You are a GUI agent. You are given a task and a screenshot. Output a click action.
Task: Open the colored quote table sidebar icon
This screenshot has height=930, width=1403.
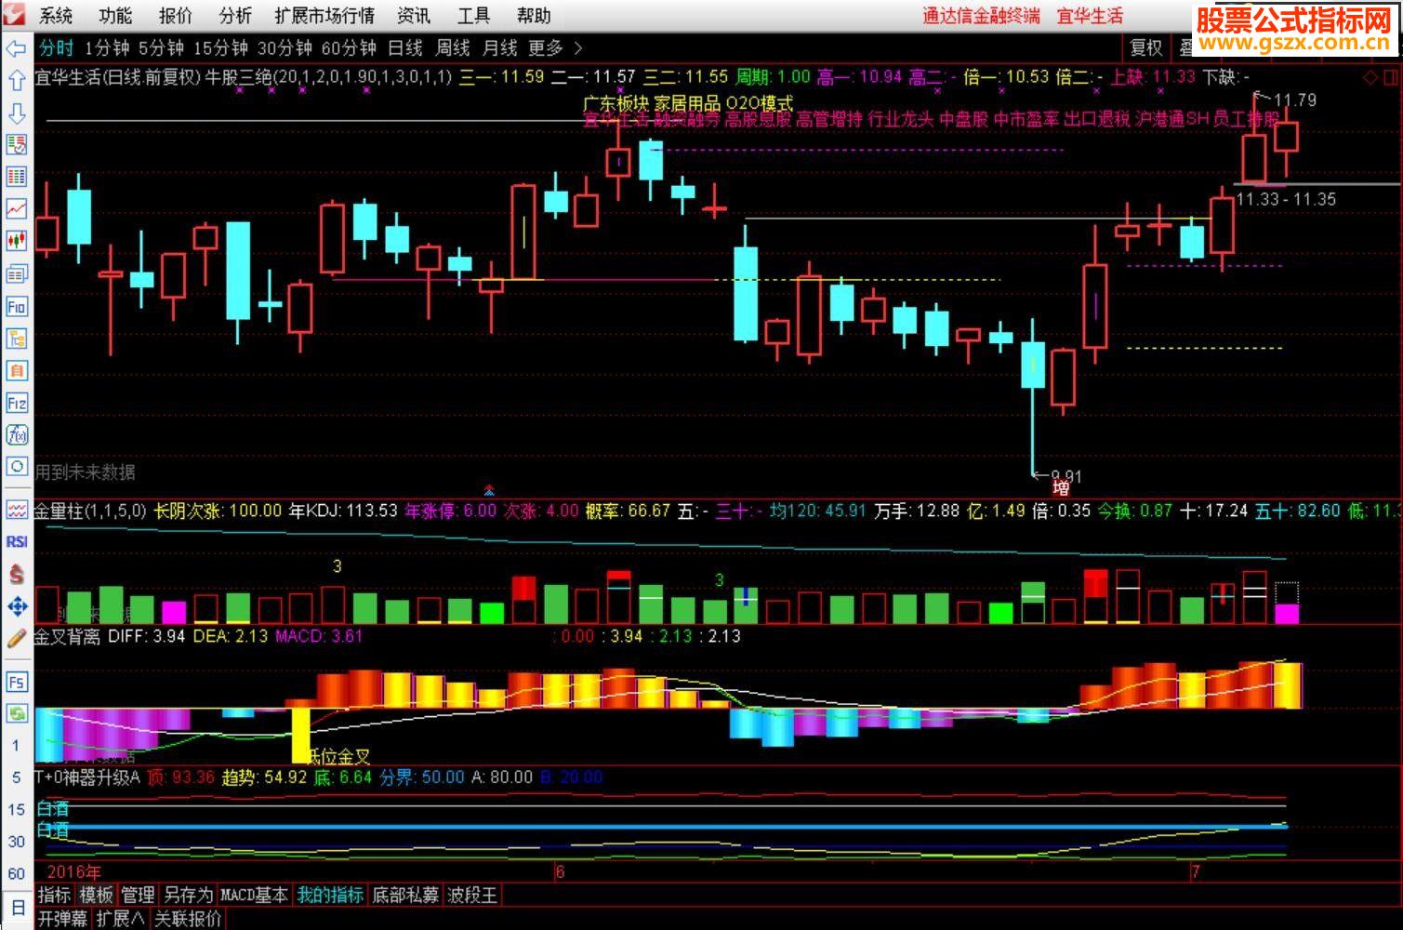pos(16,177)
